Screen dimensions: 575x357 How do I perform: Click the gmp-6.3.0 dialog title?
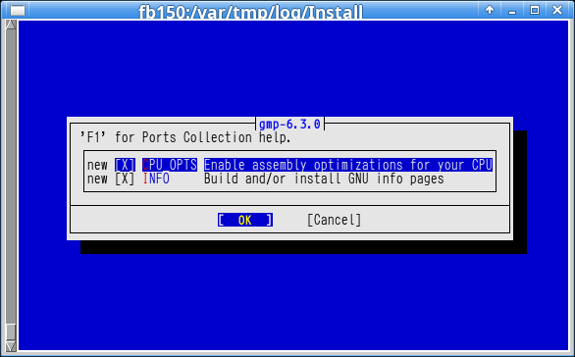(x=289, y=125)
